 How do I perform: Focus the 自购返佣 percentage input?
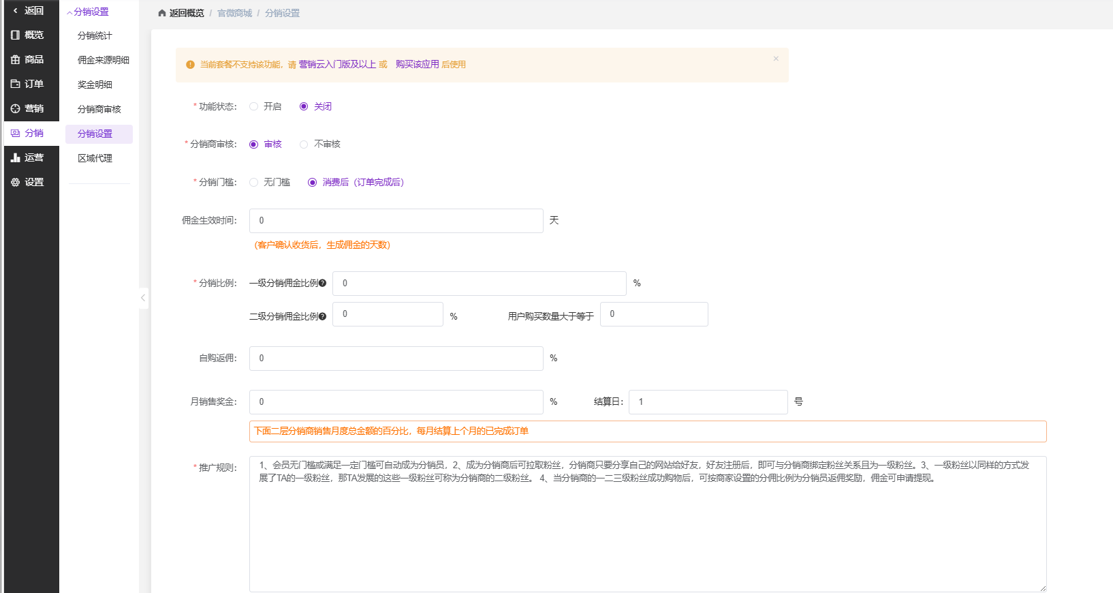[396, 359]
